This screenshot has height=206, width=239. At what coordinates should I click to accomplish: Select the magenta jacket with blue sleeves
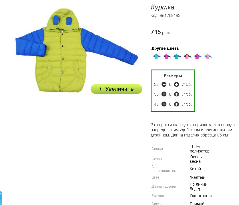coord(198,56)
